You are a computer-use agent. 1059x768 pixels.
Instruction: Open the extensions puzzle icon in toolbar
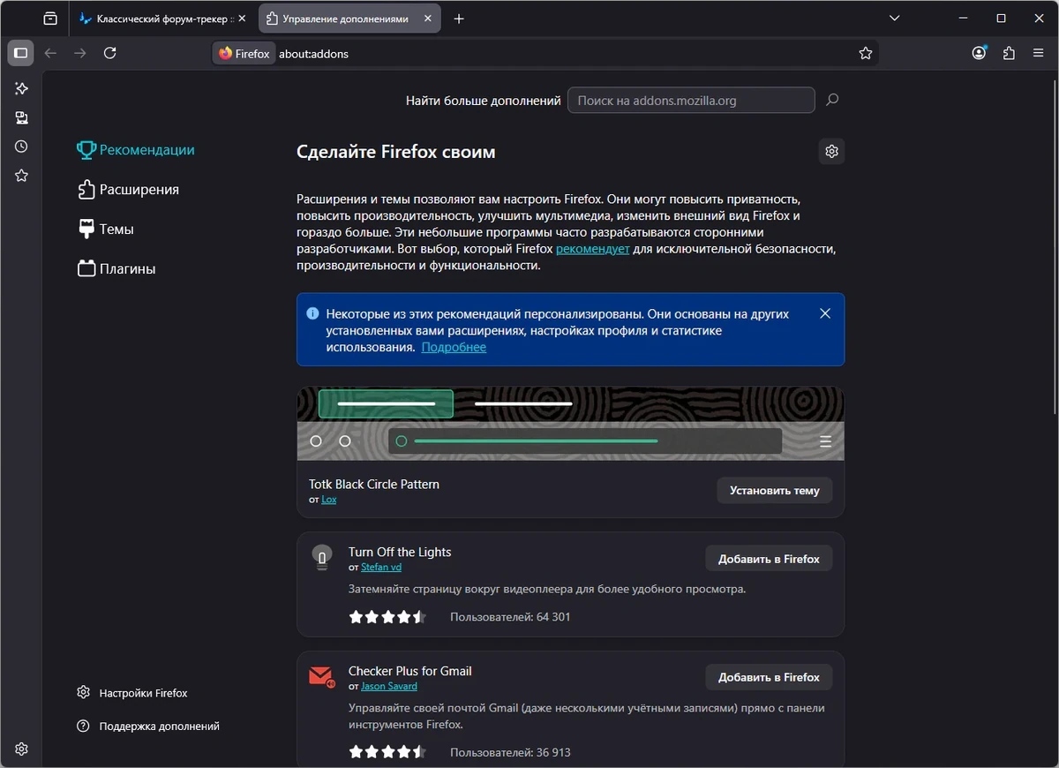coord(1009,53)
